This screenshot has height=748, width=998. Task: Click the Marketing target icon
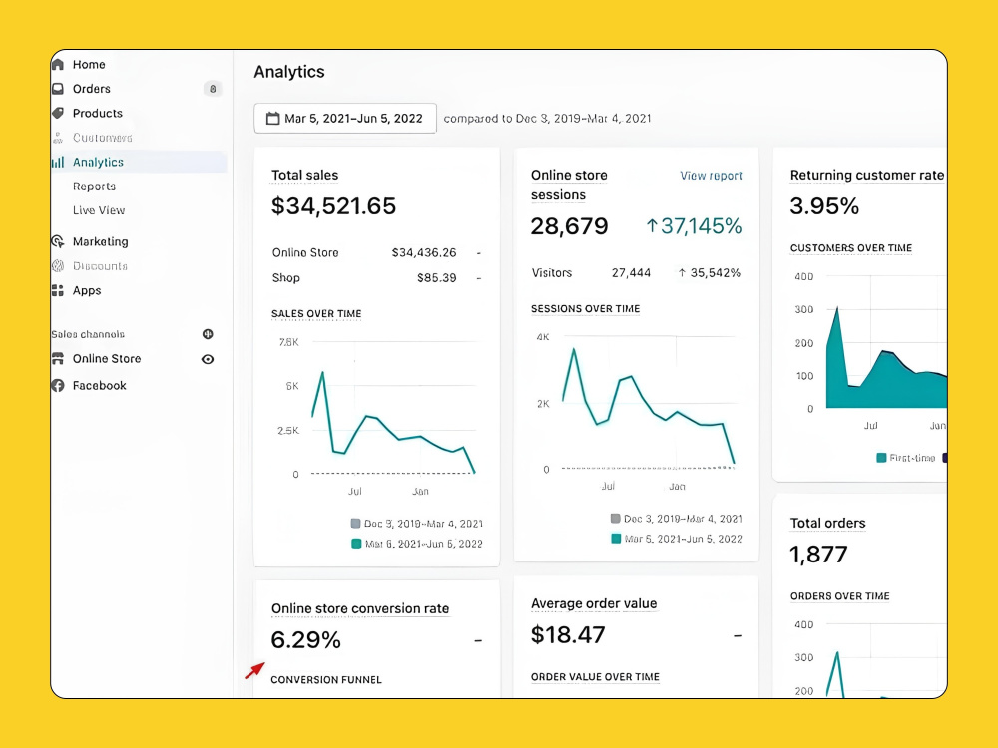[x=58, y=241]
